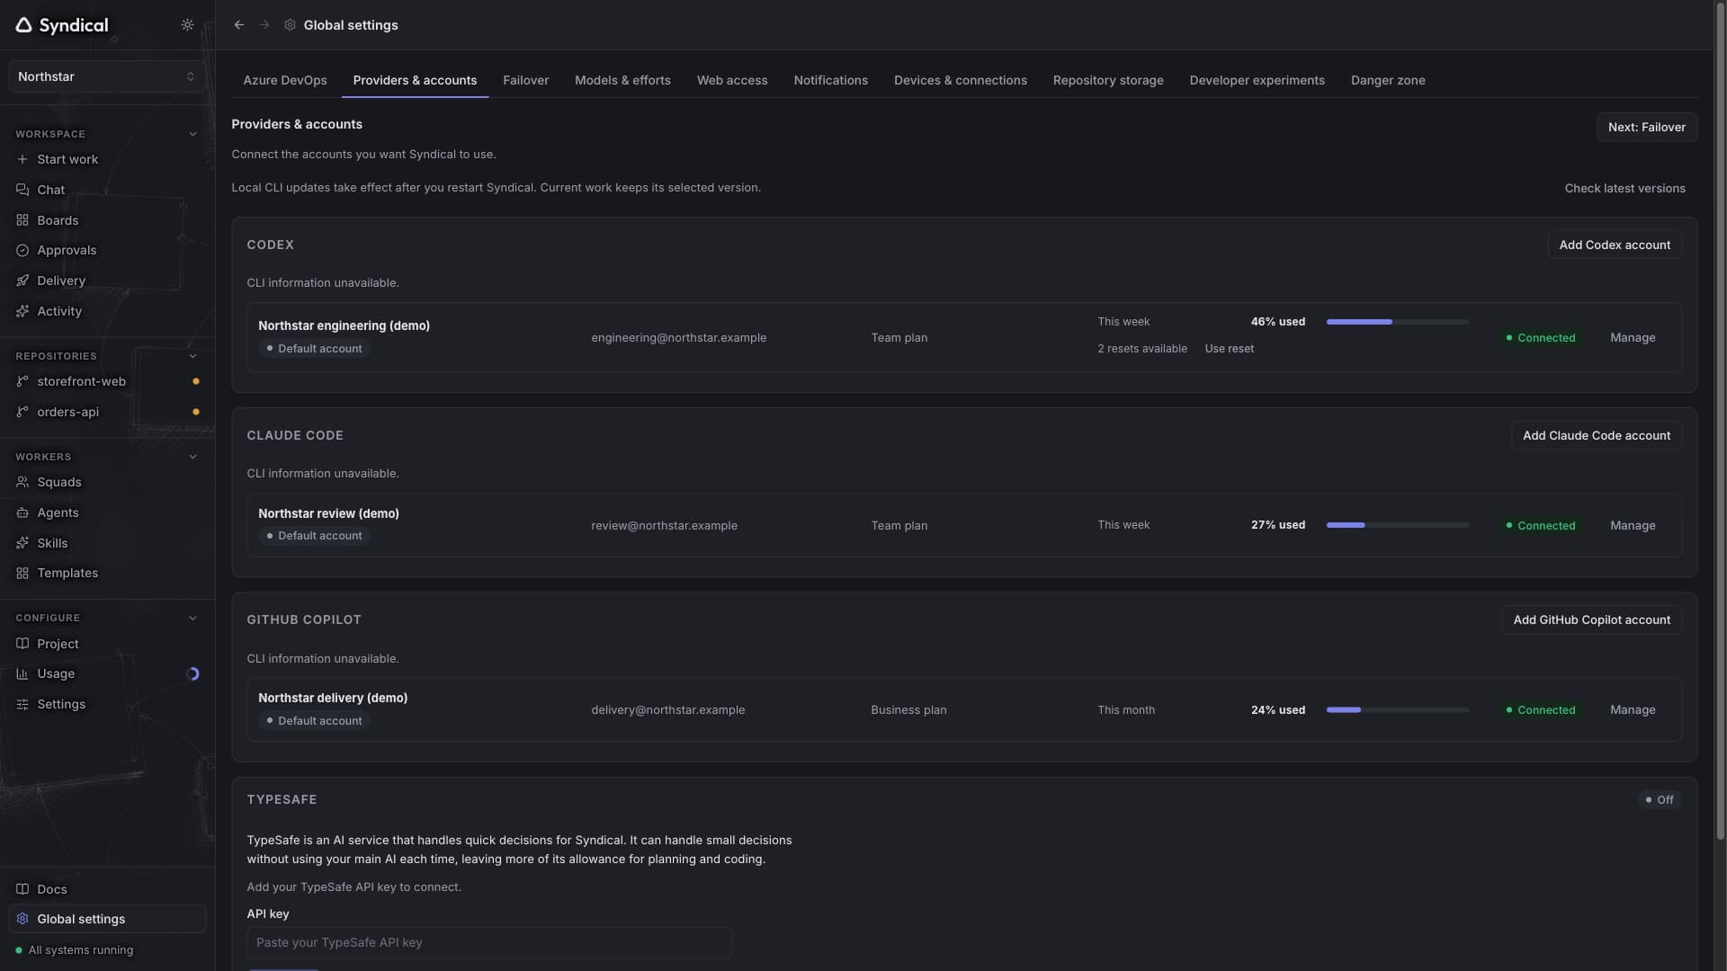This screenshot has width=1727, height=971.
Task: Toggle the theme sun icon
Action: pyautogui.click(x=187, y=25)
